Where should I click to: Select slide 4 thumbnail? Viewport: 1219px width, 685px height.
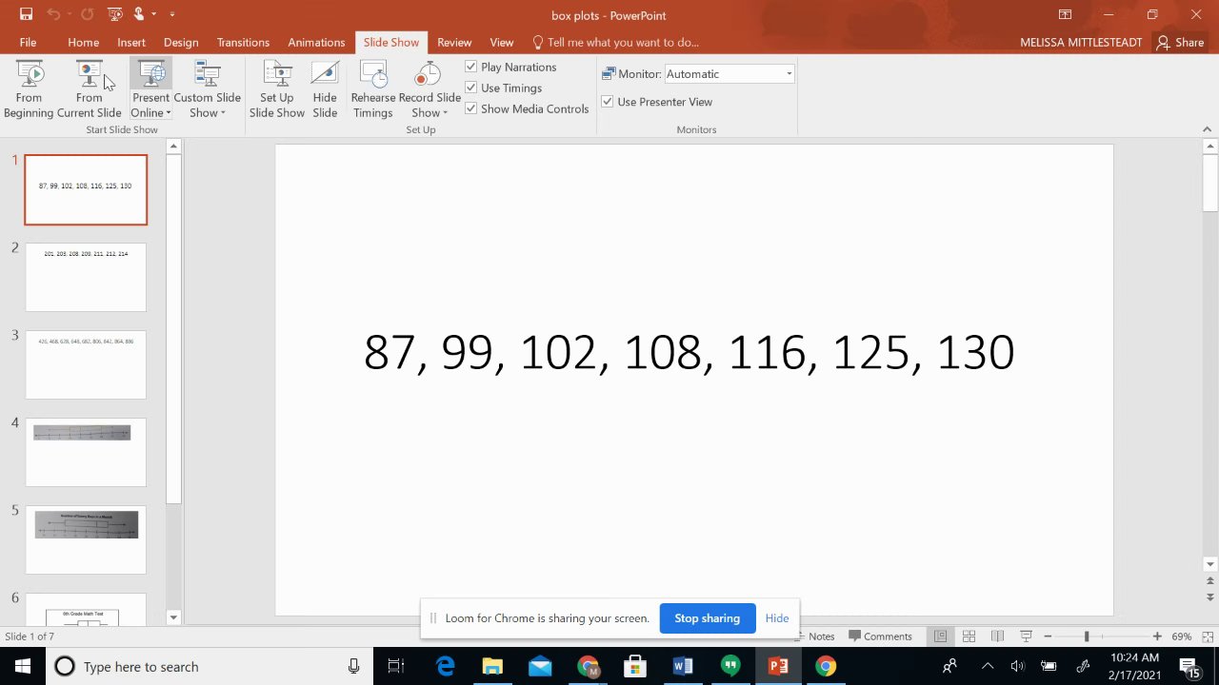click(86, 452)
